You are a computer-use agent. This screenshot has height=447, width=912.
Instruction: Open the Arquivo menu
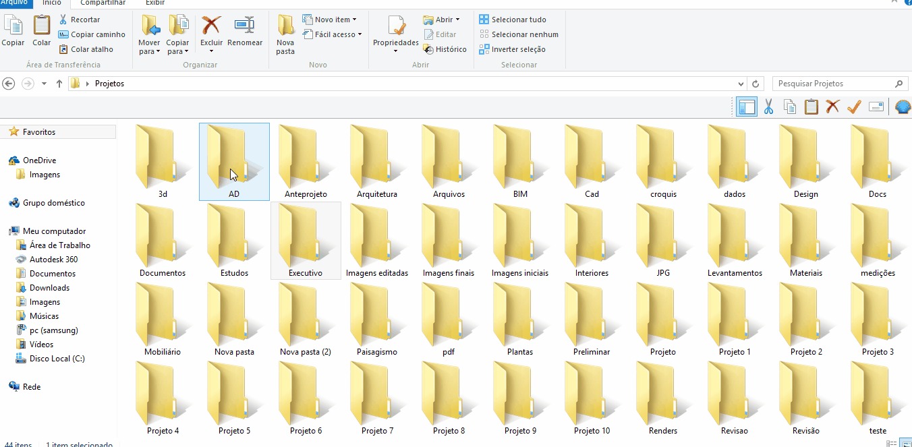(x=16, y=3)
